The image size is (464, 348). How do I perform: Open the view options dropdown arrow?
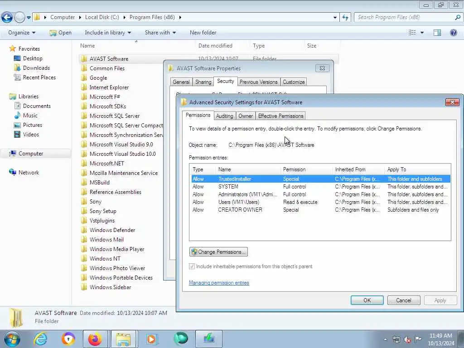click(x=422, y=33)
